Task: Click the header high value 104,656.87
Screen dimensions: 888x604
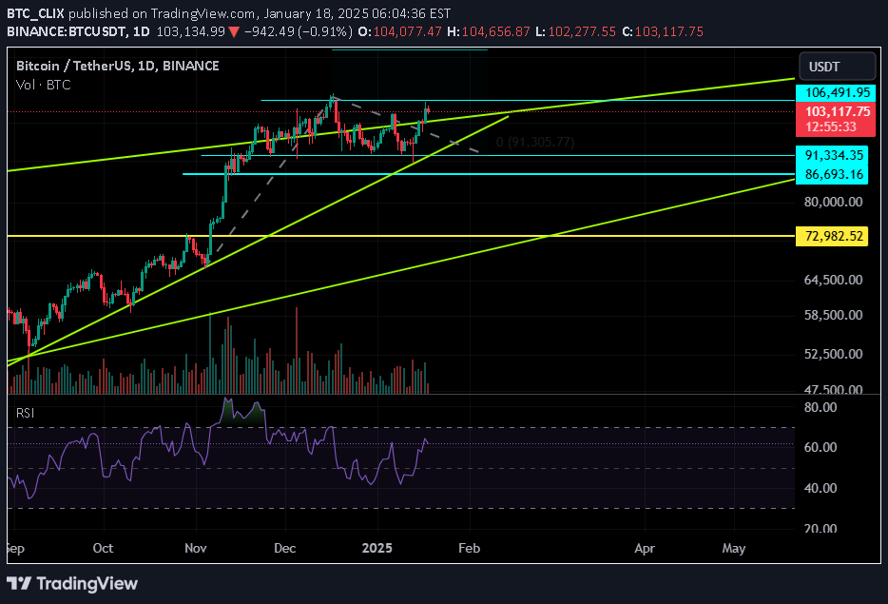Action: click(495, 31)
